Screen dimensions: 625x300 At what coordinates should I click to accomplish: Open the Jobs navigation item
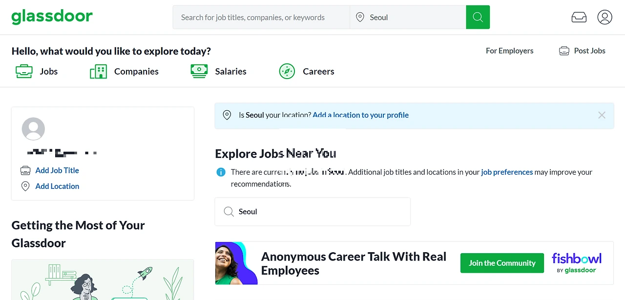coord(49,71)
